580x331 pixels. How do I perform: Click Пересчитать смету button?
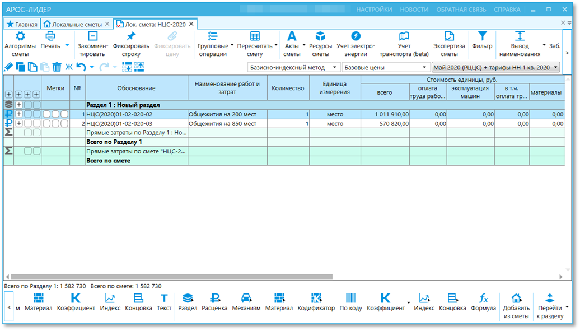coord(255,44)
